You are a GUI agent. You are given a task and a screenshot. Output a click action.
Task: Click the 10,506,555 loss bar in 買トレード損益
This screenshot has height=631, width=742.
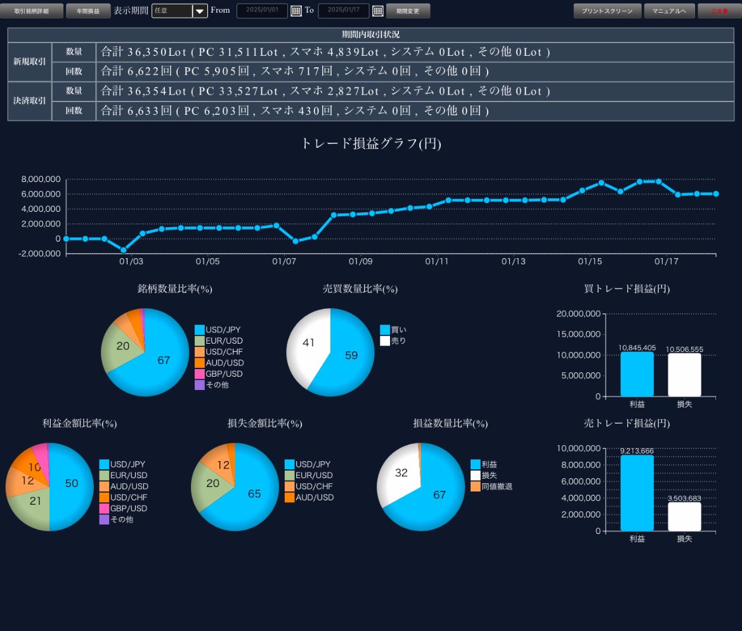click(x=684, y=375)
